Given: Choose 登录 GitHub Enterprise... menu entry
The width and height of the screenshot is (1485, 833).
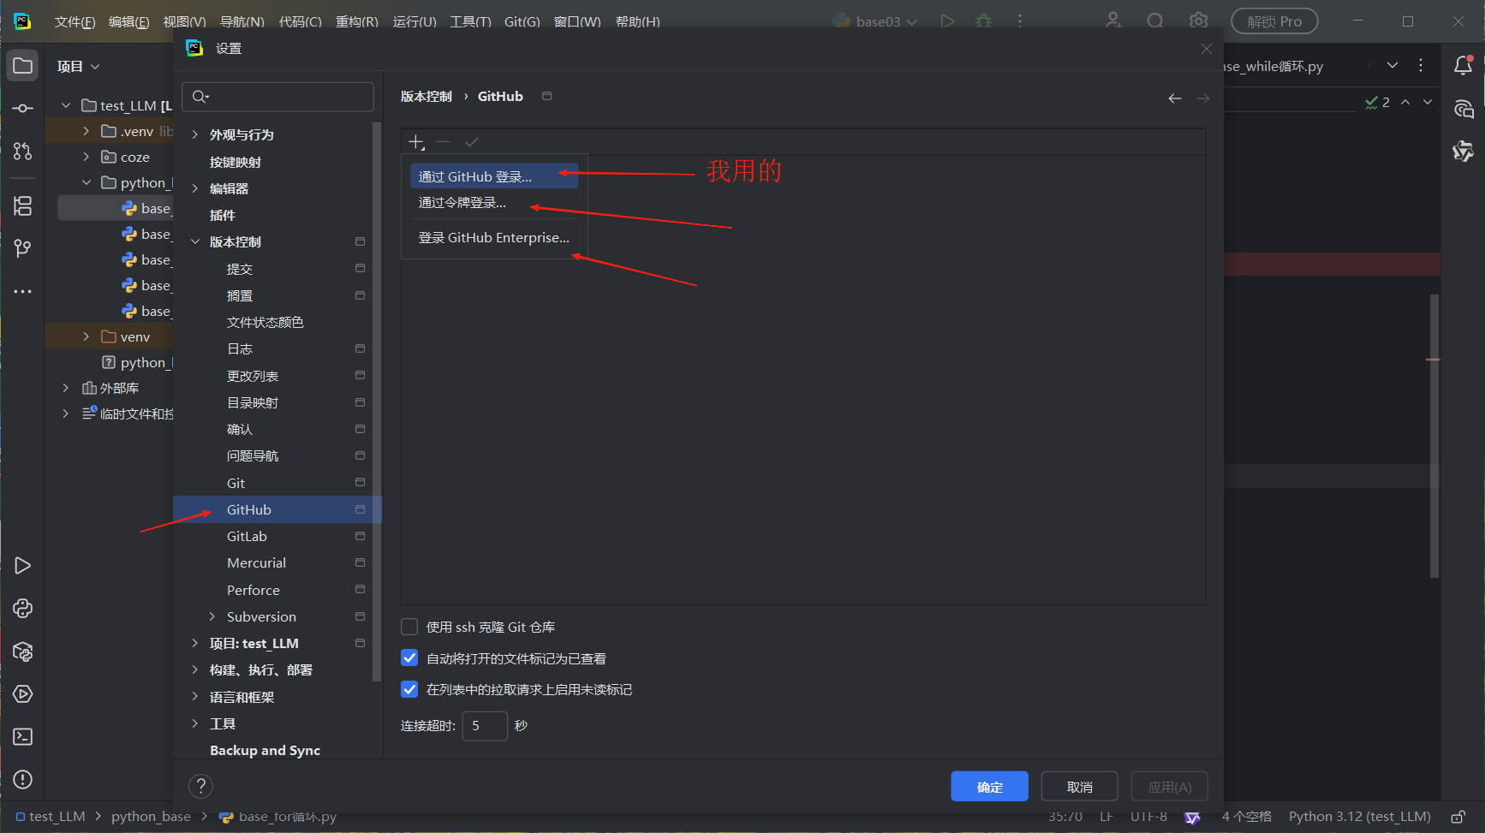Looking at the screenshot, I should pyautogui.click(x=494, y=238).
